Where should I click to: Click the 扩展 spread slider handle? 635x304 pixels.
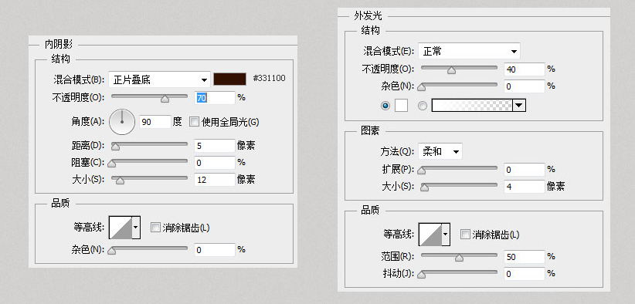[422, 171]
